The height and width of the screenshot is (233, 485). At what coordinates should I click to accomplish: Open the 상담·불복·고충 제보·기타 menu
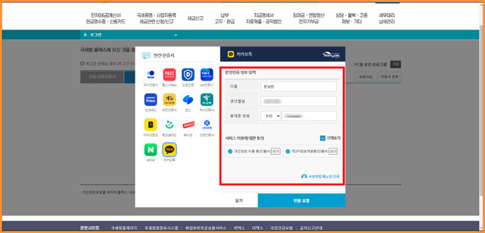(352, 18)
